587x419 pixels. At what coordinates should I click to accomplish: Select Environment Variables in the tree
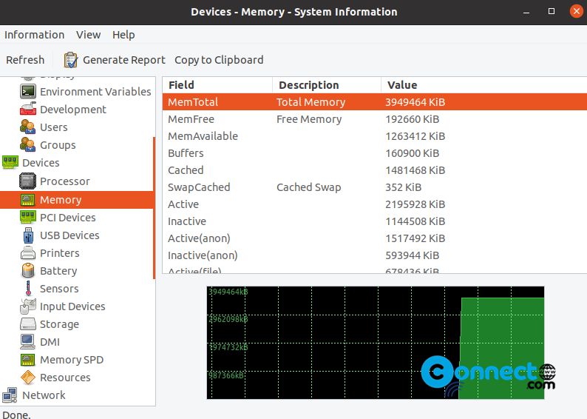pos(95,92)
